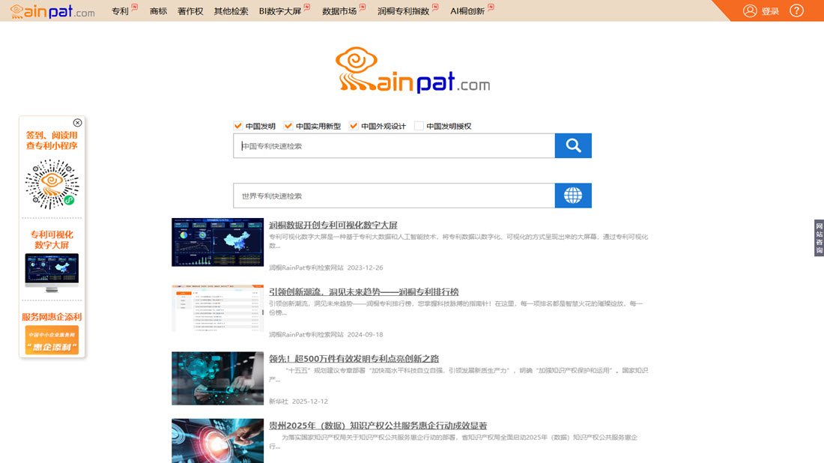Close the left floating ad panel

(77, 123)
